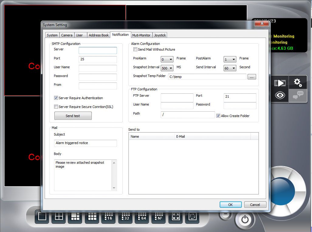312x232 pixels.
Task: Enable Send Mail Without Picture checkbox
Action: (135, 49)
